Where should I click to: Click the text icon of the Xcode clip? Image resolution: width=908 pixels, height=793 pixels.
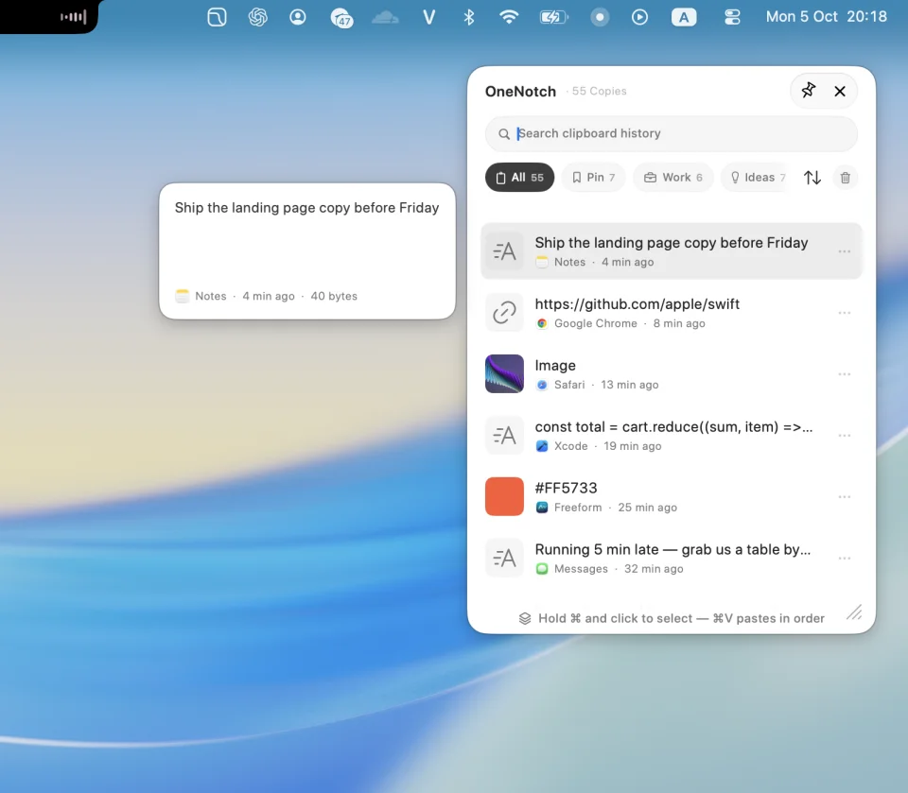pyautogui.click(x=504, y=436)
